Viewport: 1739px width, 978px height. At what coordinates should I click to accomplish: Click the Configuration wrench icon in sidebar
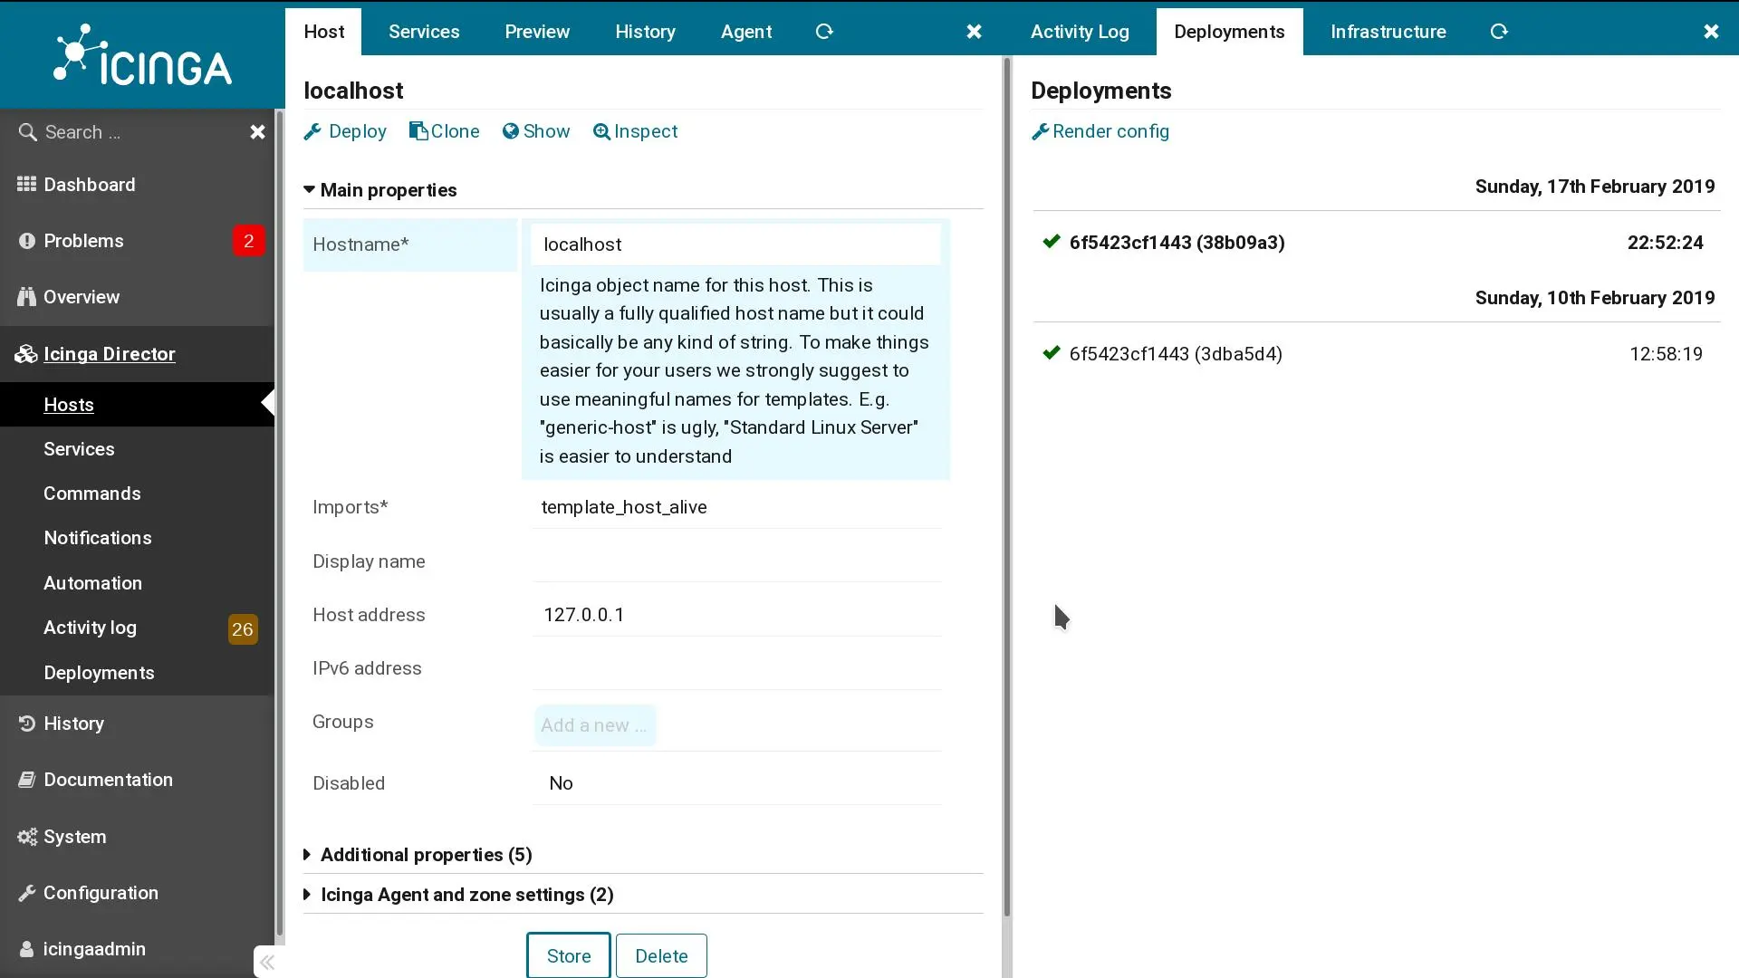(26, 894)
